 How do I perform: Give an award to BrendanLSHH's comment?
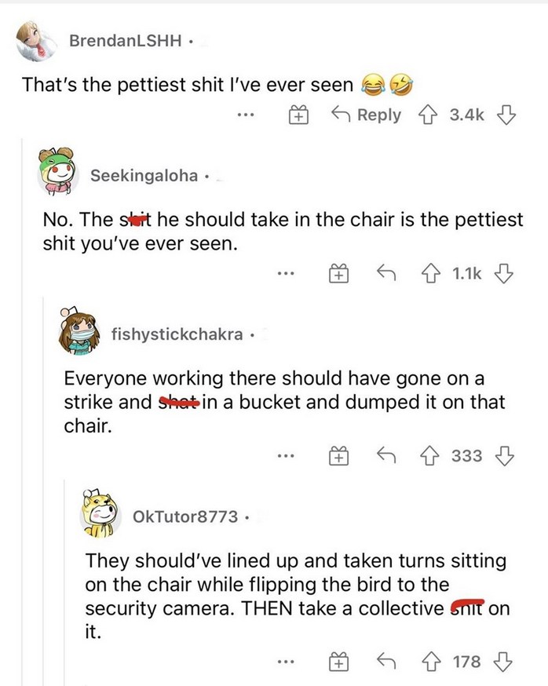pyautogui.click(x=298, y=115)
